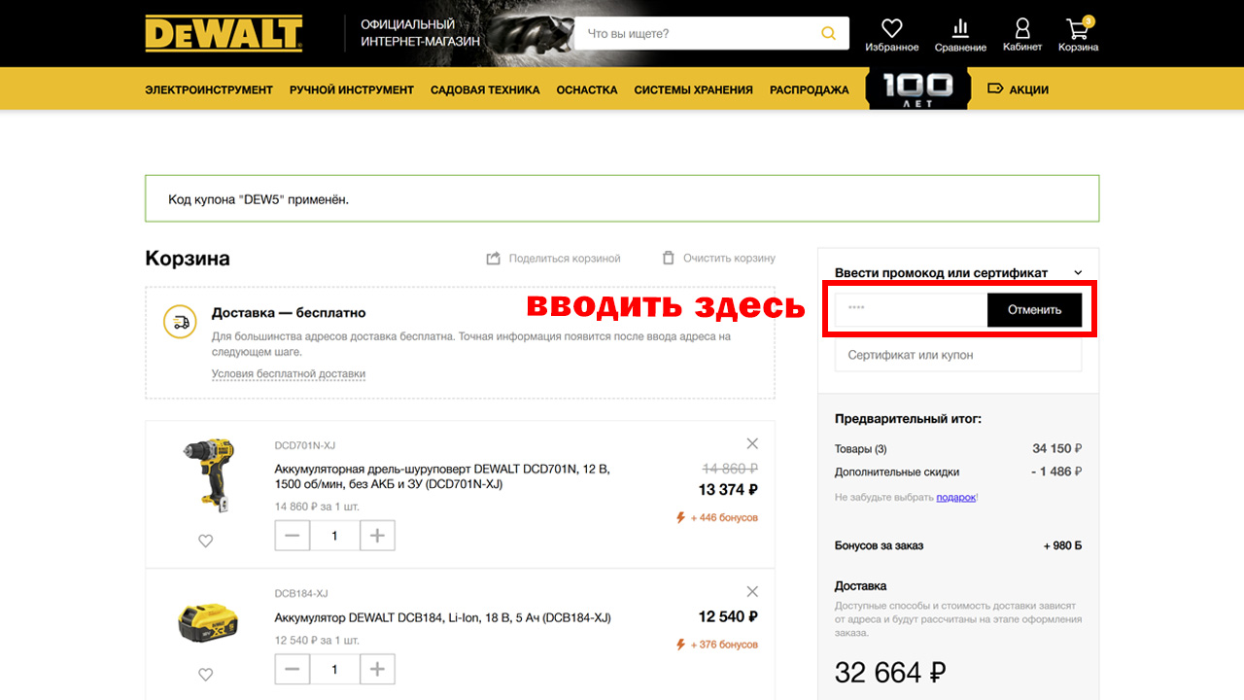Add DCD701N drill to favorites heart
Screen dimensions: 1244x700
[x=205, y=541]
